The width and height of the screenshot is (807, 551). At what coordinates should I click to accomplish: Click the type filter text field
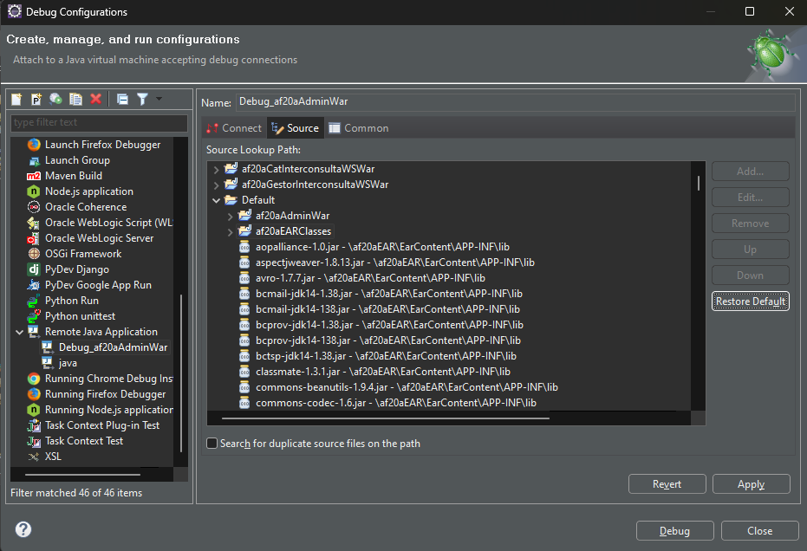coord(99,122)
